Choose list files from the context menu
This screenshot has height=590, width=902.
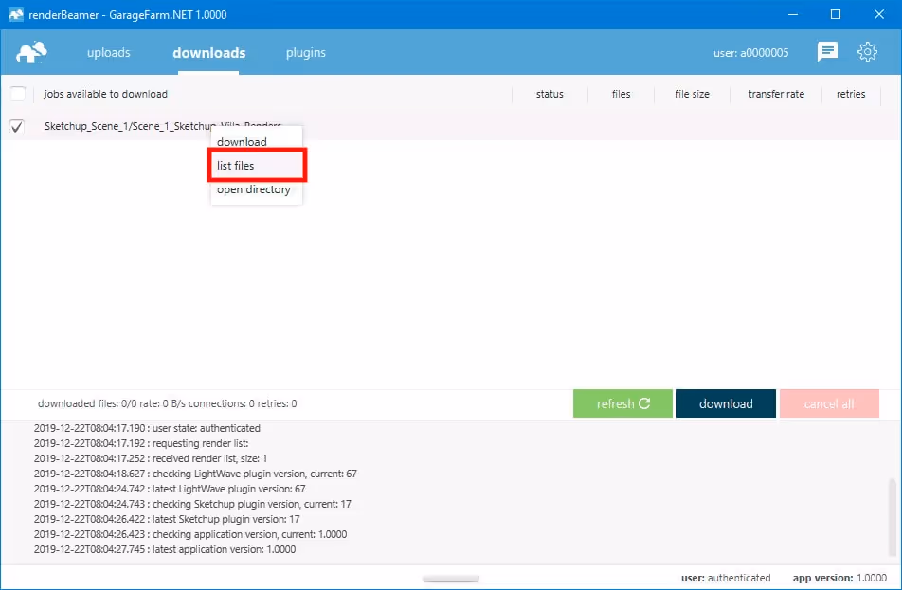pyautogui.click(x=257, y=166)
